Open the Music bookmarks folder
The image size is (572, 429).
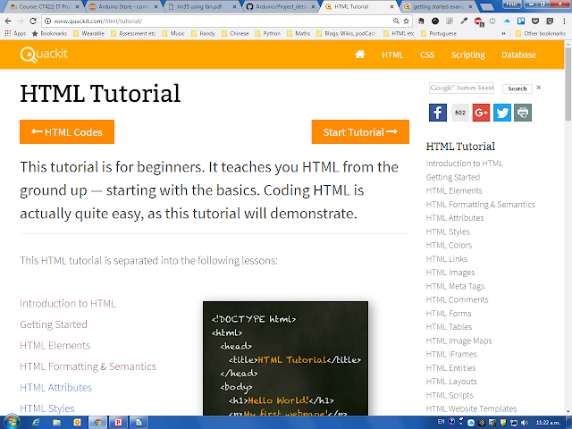pos(173,34)
